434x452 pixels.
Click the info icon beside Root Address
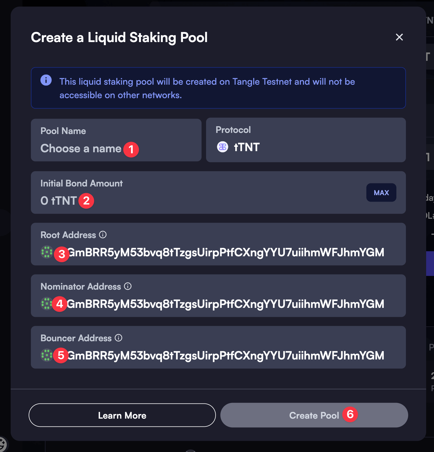coord(103,235)
